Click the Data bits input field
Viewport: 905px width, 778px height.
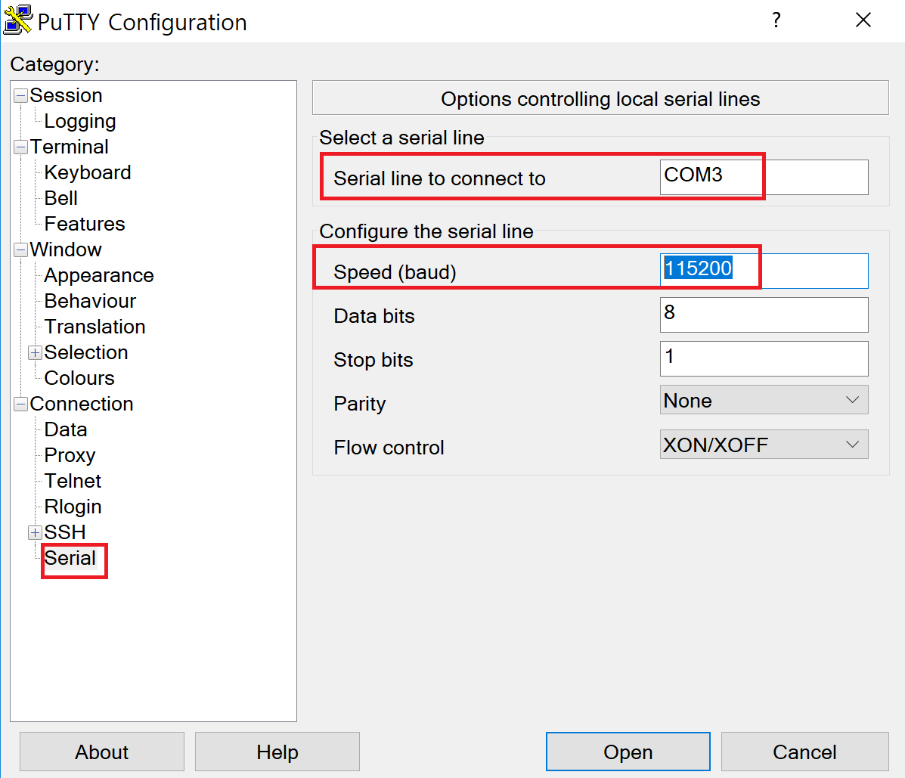point(764,315)
